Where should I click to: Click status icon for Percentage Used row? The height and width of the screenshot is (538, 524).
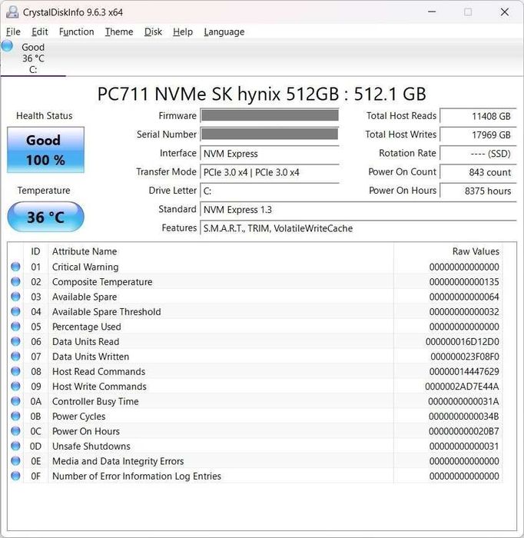click(15, 327)
